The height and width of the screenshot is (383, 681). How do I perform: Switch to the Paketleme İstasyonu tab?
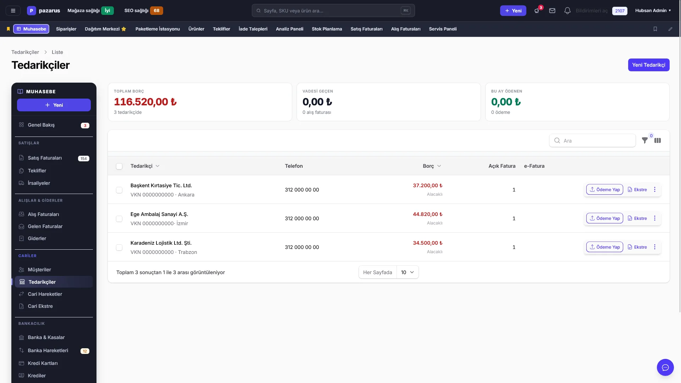[157, 29]
